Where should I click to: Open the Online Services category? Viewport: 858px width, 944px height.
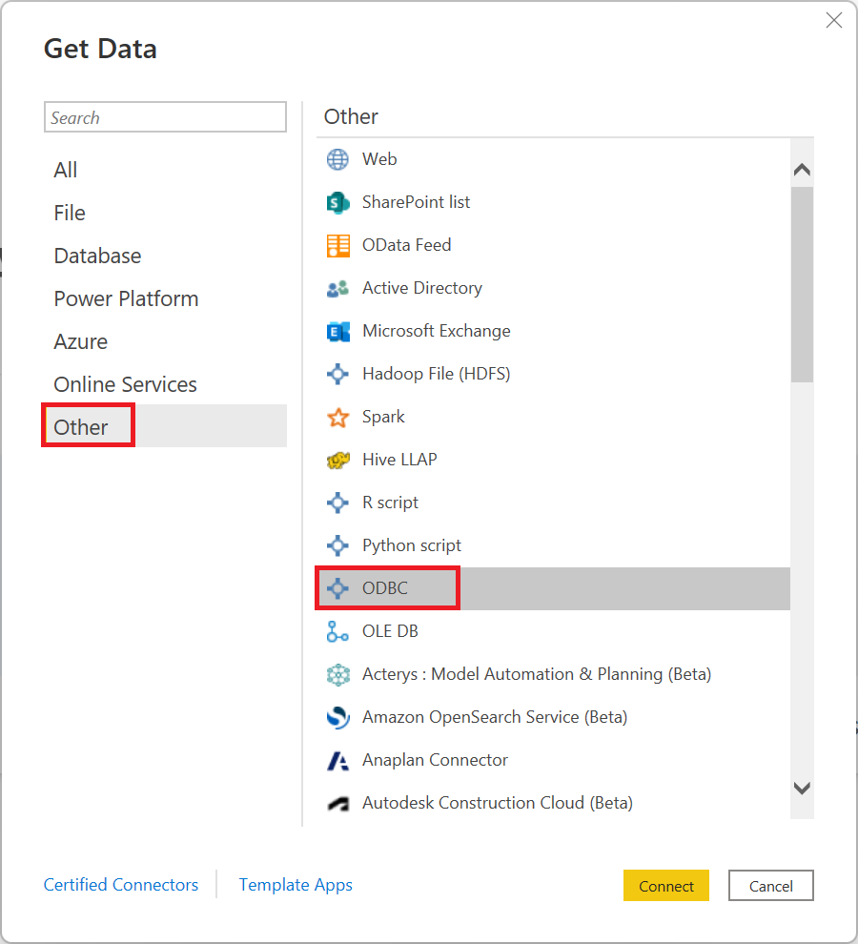point(125,384)
